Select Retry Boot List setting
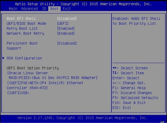Image resolution: width=167 pixels, height=123 pixels. (x=22, y=28)
